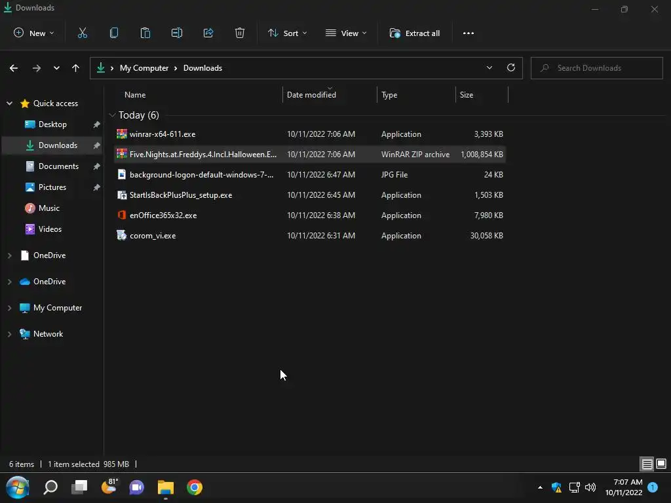Click the Cut scissors icon

tap(83, 33)
